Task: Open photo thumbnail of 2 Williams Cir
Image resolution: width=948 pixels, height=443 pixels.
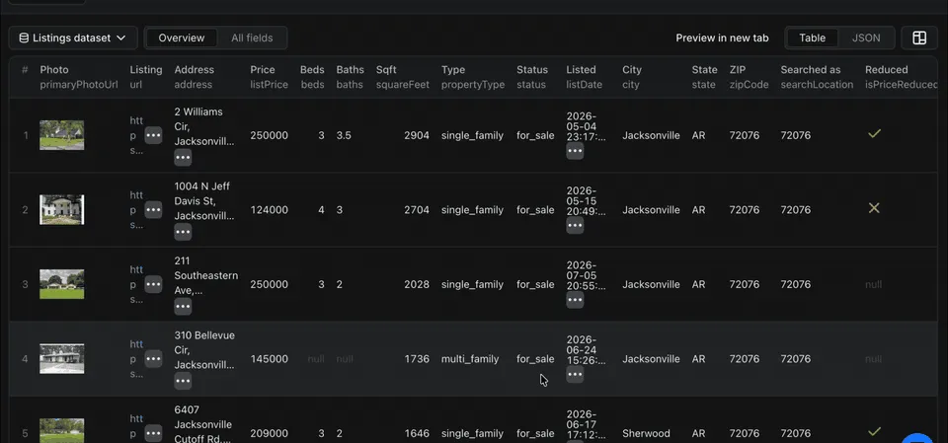Action: click(x=61, y=135)
